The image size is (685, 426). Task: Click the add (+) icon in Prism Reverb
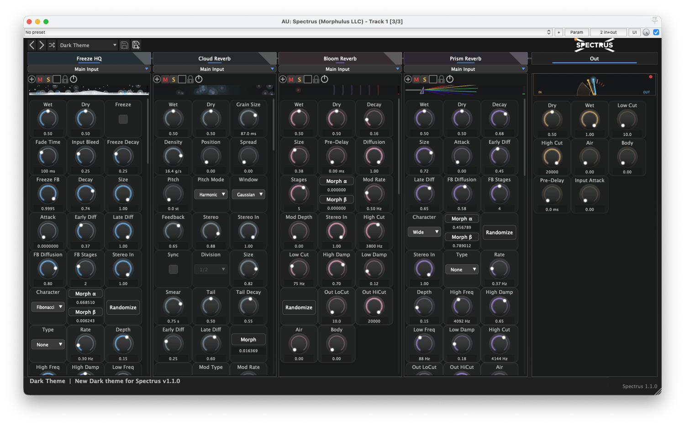point(408,79)
